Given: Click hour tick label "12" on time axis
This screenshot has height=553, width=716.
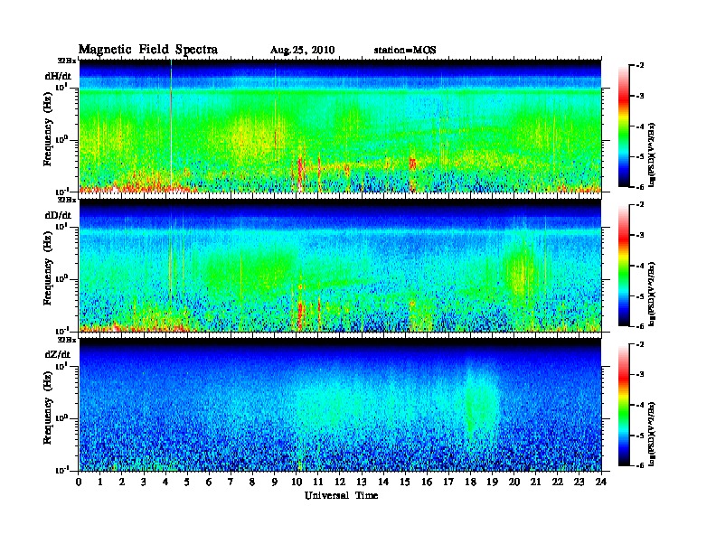Looking at the screenshot, I should [x=340, y=482].
